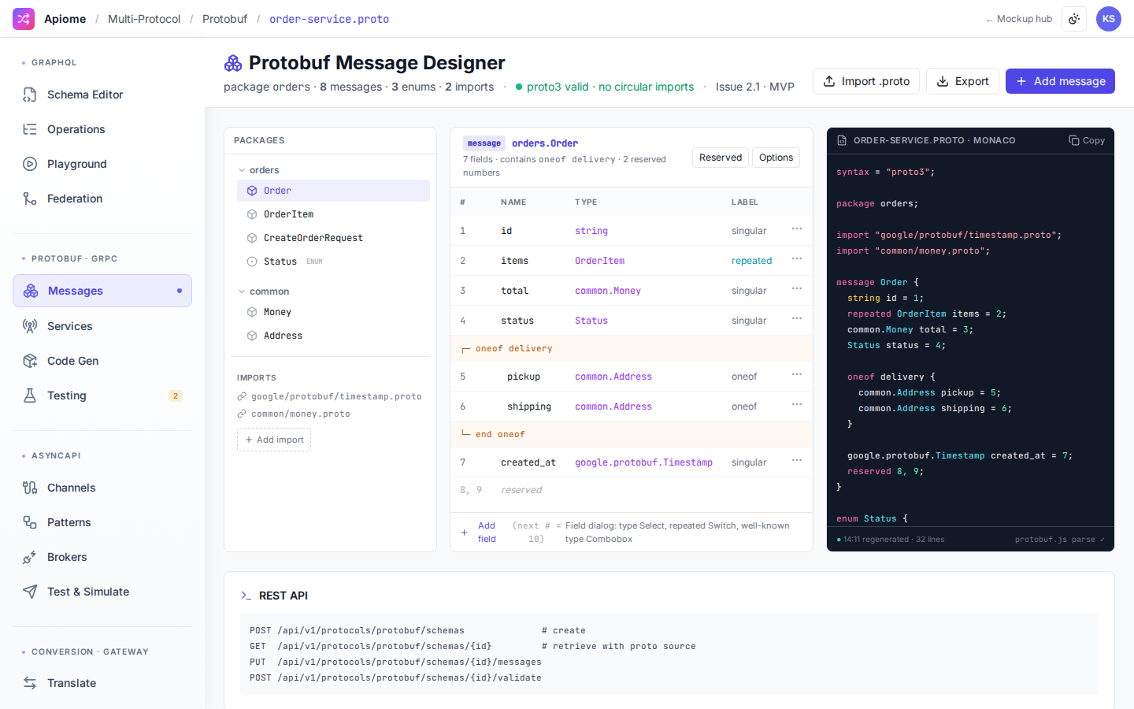Open more options for items field
Image resolution: width=1134 pixels, height=709 pixels.
click(797, 259)
